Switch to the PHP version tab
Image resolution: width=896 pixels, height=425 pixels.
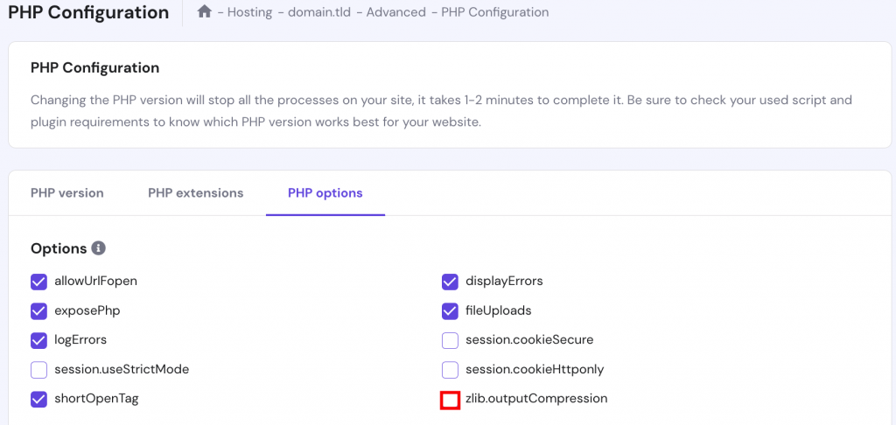66,193
